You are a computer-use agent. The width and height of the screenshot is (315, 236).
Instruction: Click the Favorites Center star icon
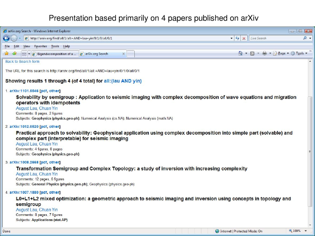pyautogui.click(x=7, y=53)
